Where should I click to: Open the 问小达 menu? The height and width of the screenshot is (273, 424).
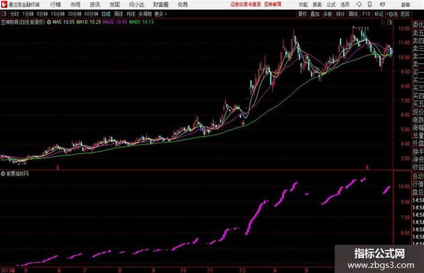[x=137, y=4]
